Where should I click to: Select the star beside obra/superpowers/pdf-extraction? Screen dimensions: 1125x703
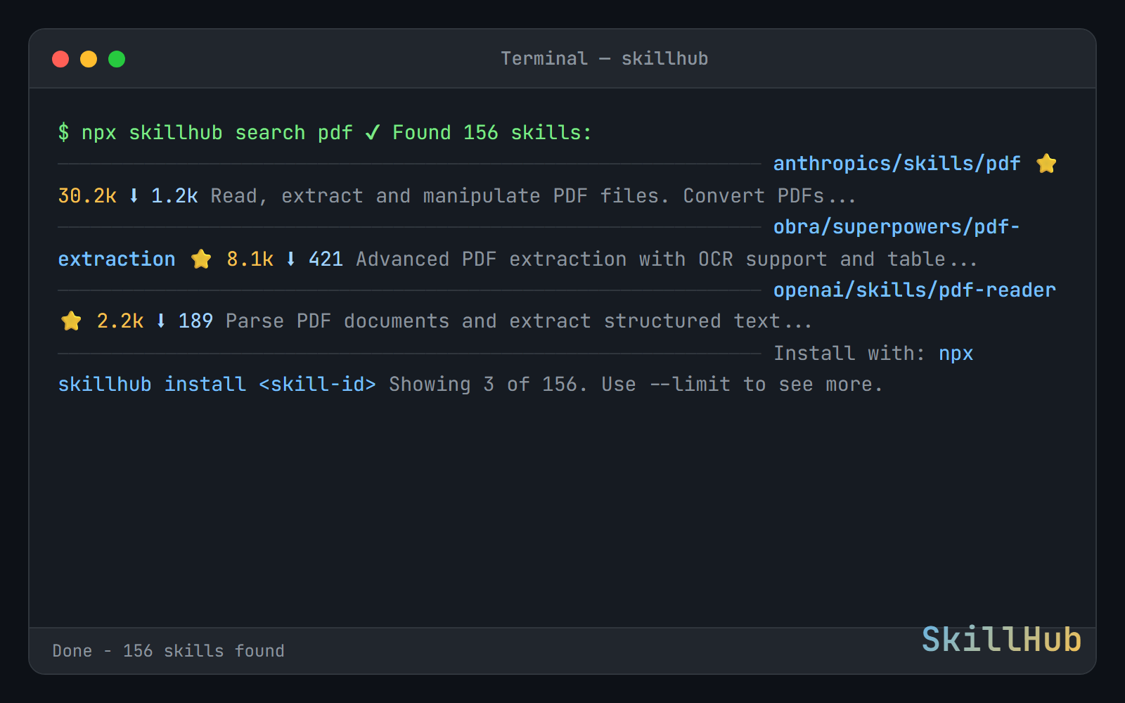point(201,259)
